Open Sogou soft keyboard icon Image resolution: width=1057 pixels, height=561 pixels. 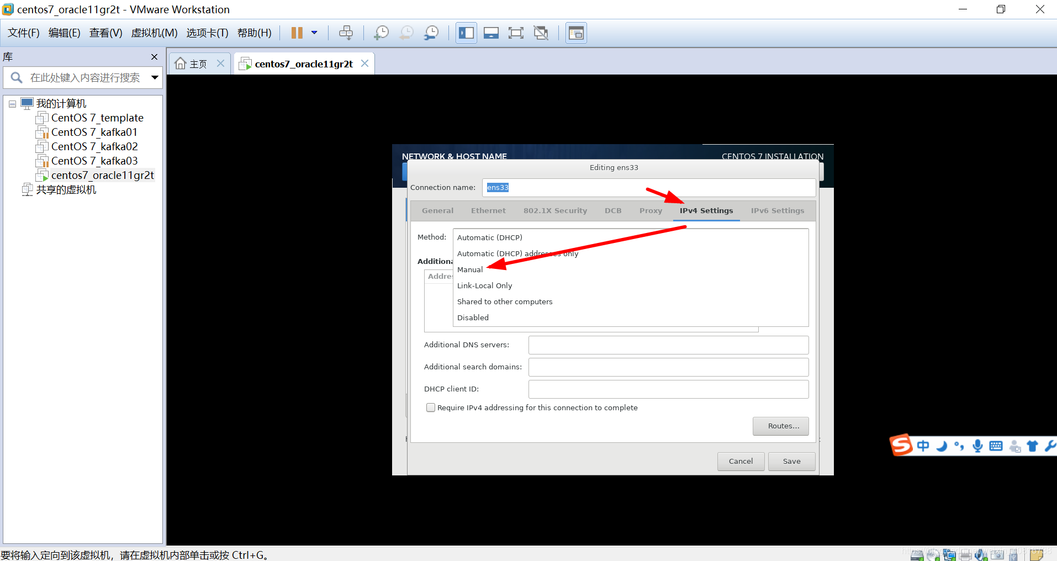click(x=996, y=446)
